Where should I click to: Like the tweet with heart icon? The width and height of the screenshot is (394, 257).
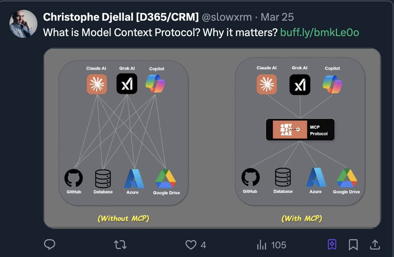click(x=191, y=244)
